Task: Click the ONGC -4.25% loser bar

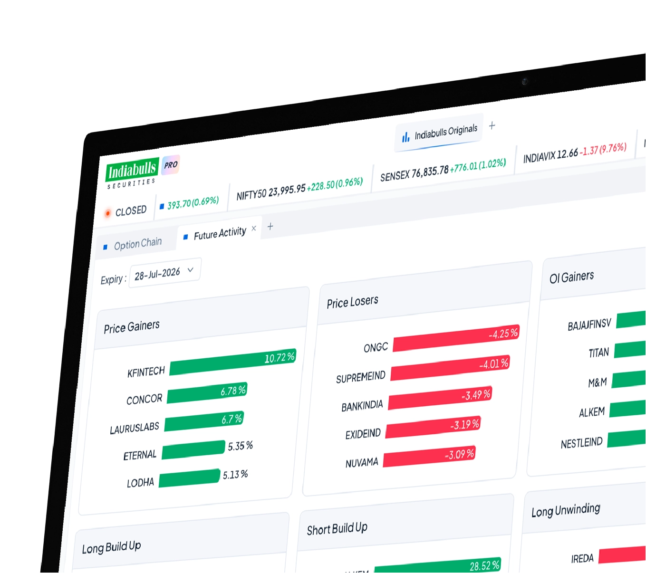Action: pyautogui.click(x=456, y=338)
